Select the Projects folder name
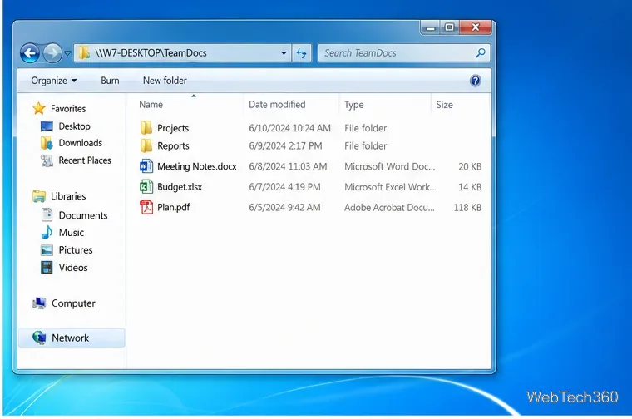632x419 pixels. 173,128
